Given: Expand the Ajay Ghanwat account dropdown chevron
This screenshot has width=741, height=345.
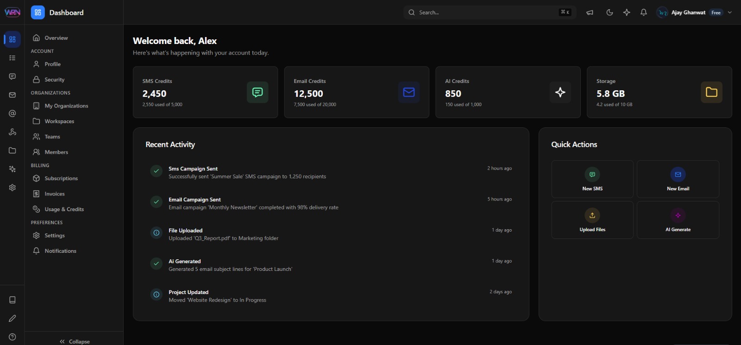Looking at the screenshot, I should pos(730,13).
